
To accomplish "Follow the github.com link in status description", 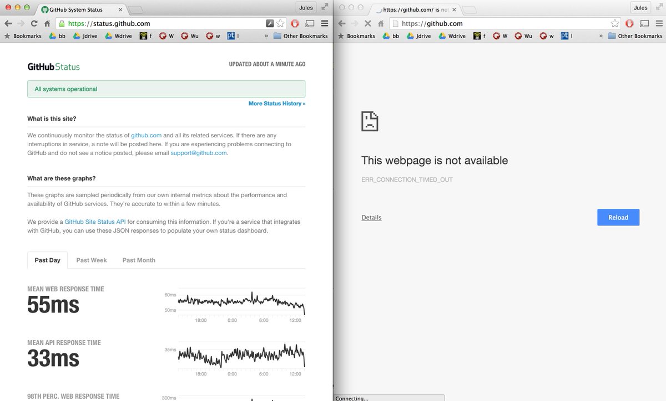I will 147,135.
